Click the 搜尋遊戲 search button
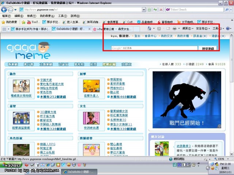Image resolution: width=234 pixels, height=175 pixels. 207,48
